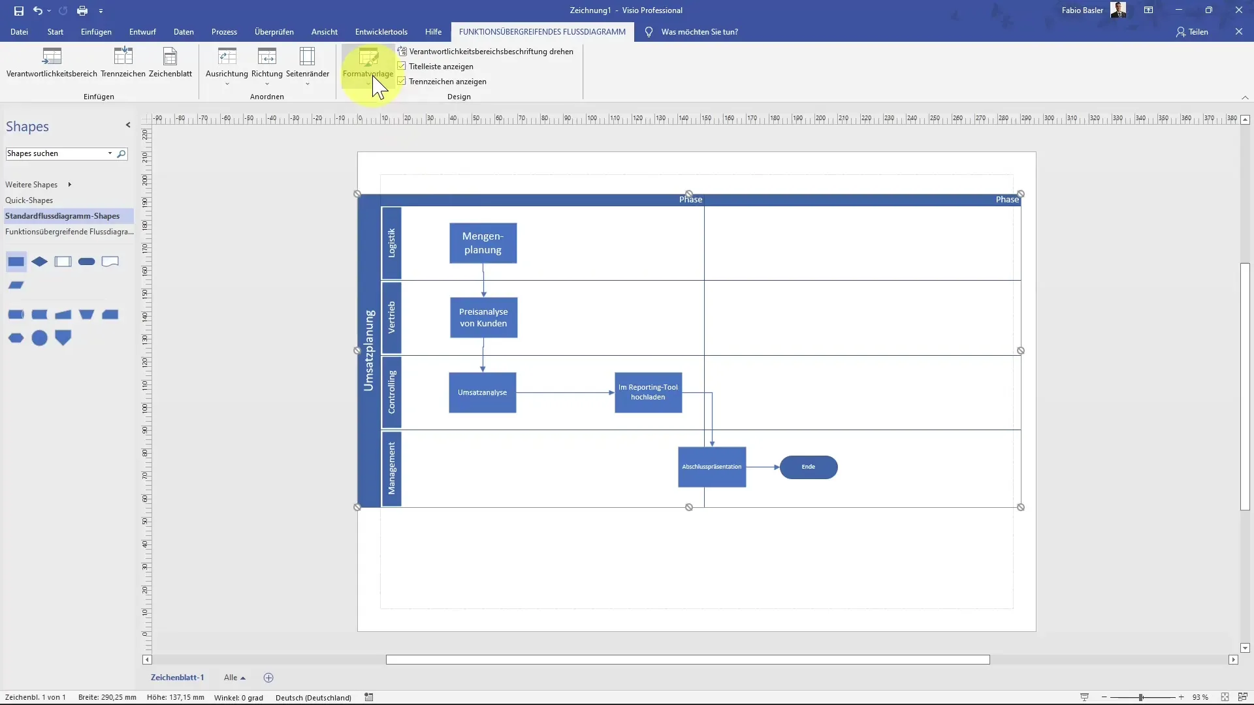Switch to the Start ribbon tab
Image resolution: width=1254 pixels, height=705 pixels.
56,32
